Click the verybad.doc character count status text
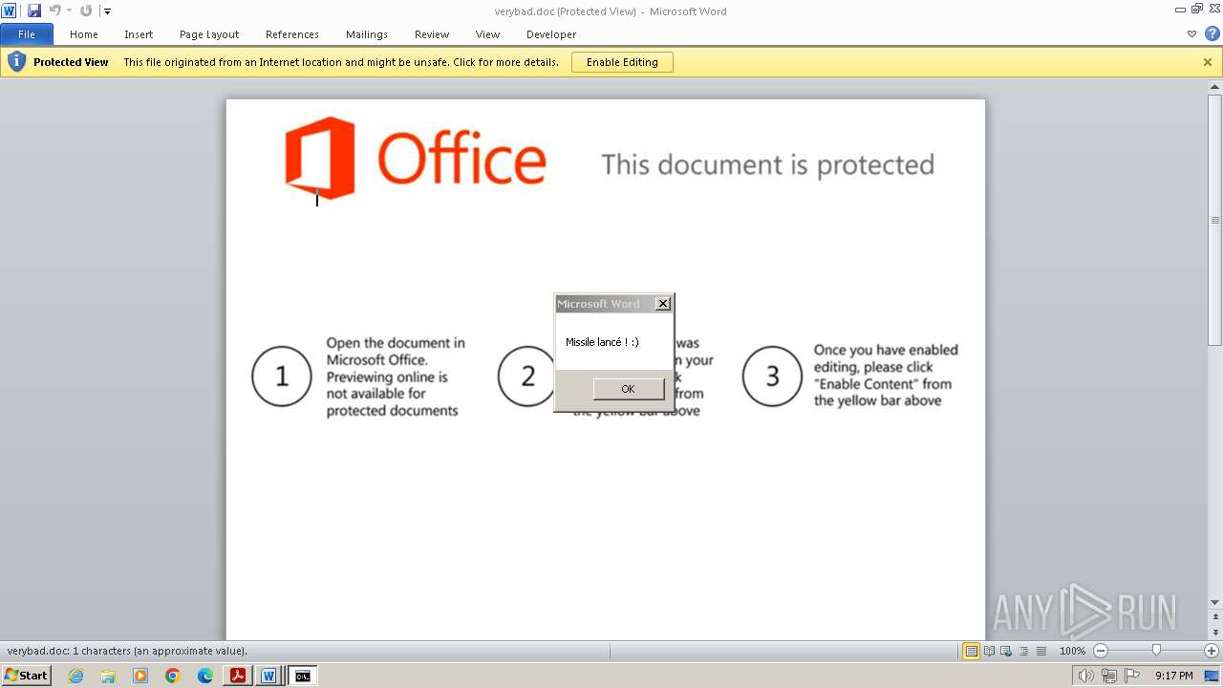The image size is (1223, 688). (x=127, y=651)
